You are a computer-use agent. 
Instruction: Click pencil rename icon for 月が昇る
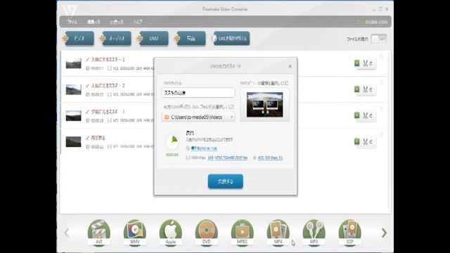(87, 138)
